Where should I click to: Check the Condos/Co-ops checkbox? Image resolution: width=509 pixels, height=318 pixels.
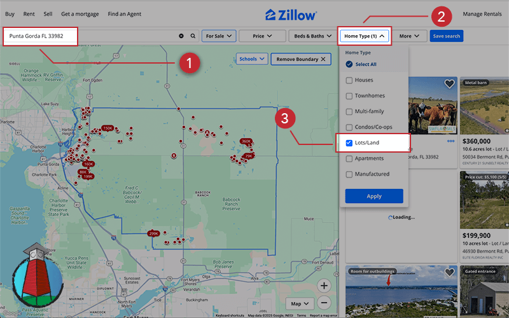[349, 127]
